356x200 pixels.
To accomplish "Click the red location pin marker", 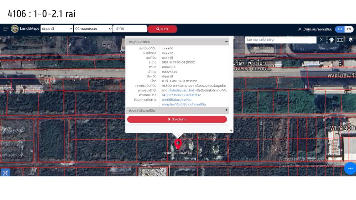I will pos(178,144).
